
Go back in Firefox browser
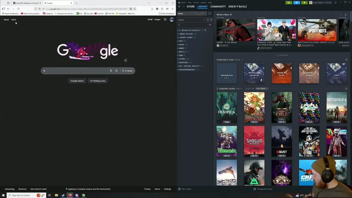(8, 9)
